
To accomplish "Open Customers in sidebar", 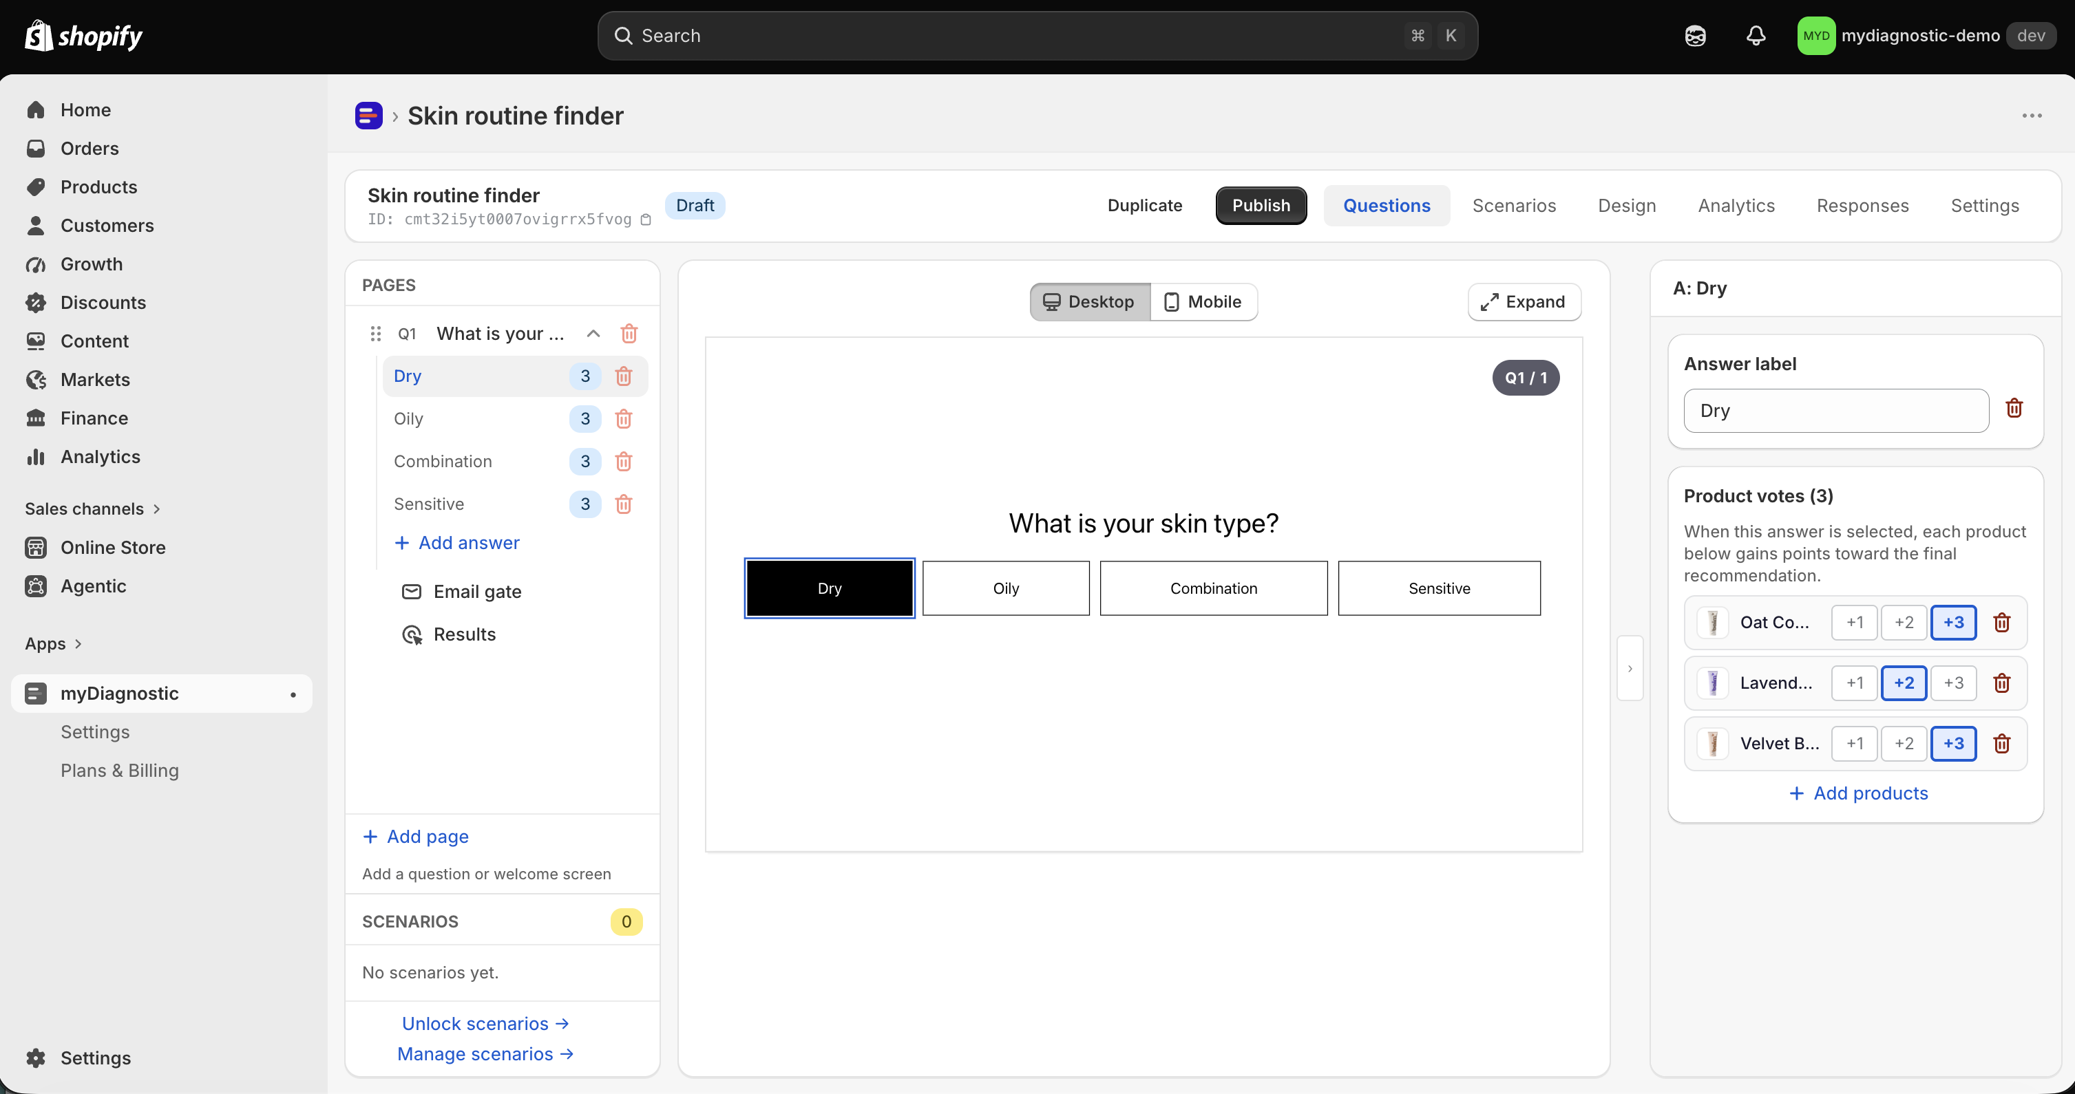I will pos(161,226).
